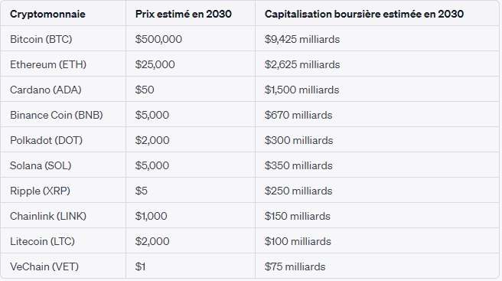This screenshot has height=281, width=502.
Task: Click the Solana (SOL) row name
Action: click(41, 165)
